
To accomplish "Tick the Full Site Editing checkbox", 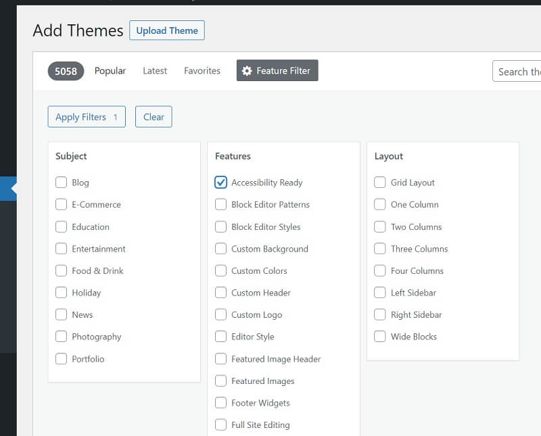I will coord(221,425).
